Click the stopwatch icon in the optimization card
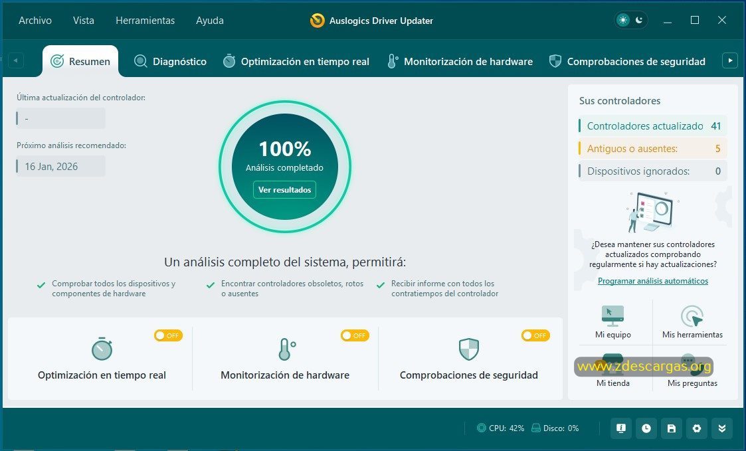 click(x=102, y=349)
